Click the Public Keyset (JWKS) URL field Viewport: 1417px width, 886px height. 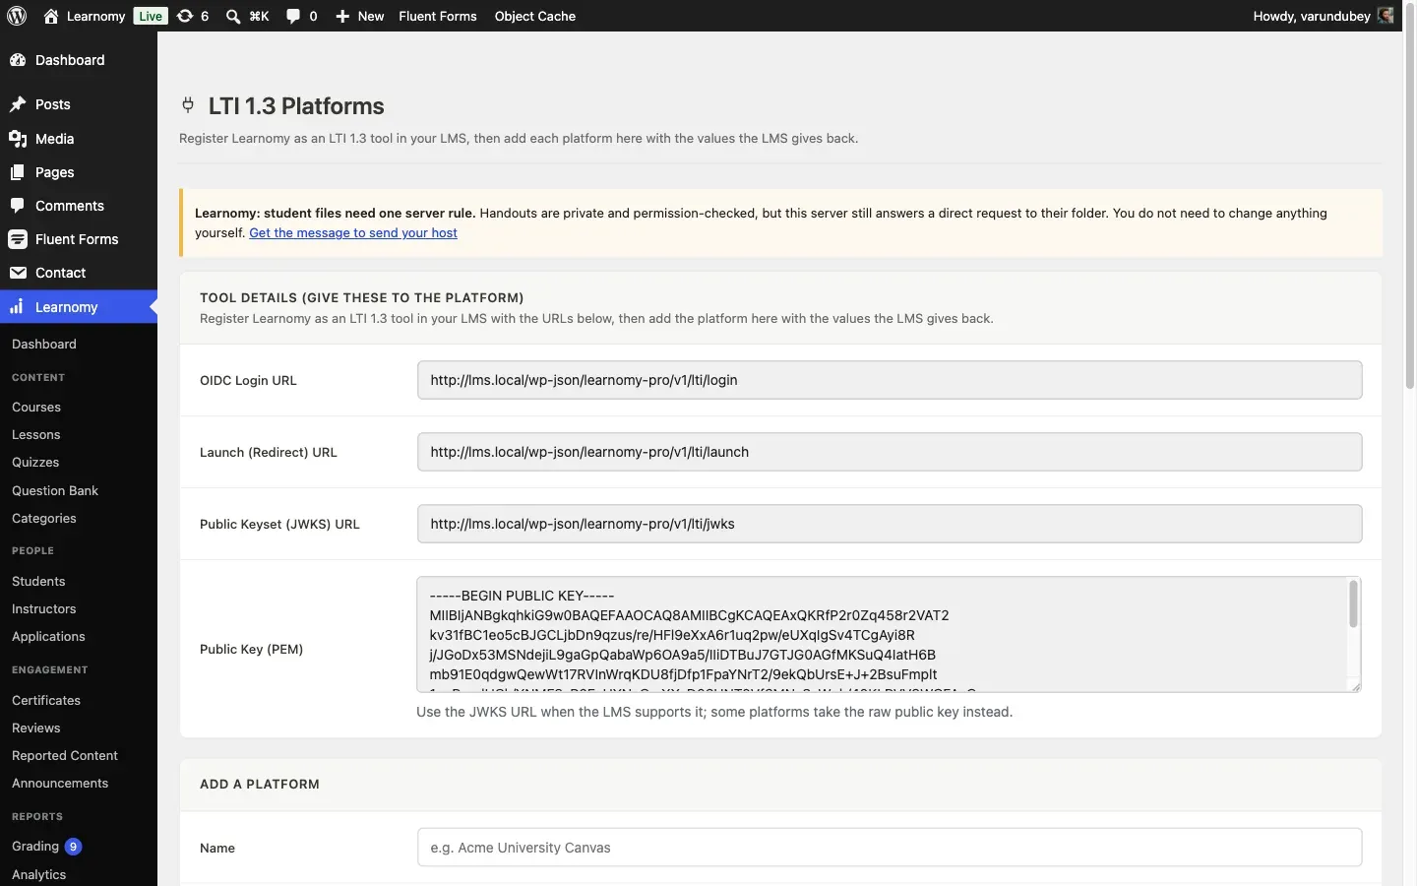coord(890,524)
